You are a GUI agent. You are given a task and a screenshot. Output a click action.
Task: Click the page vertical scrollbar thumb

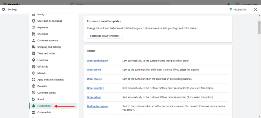pos(259,27)
